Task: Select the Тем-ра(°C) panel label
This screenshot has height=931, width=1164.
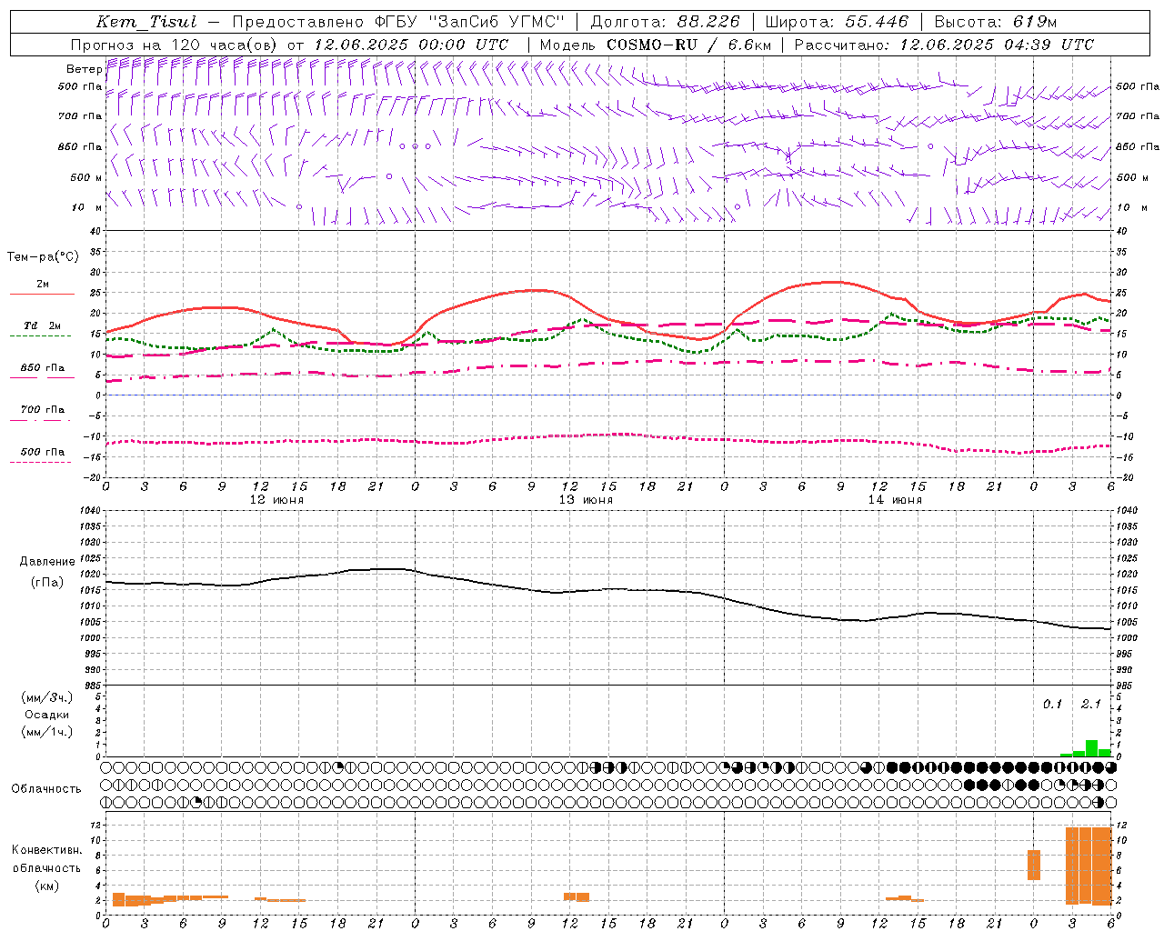Action: [43, 257]
